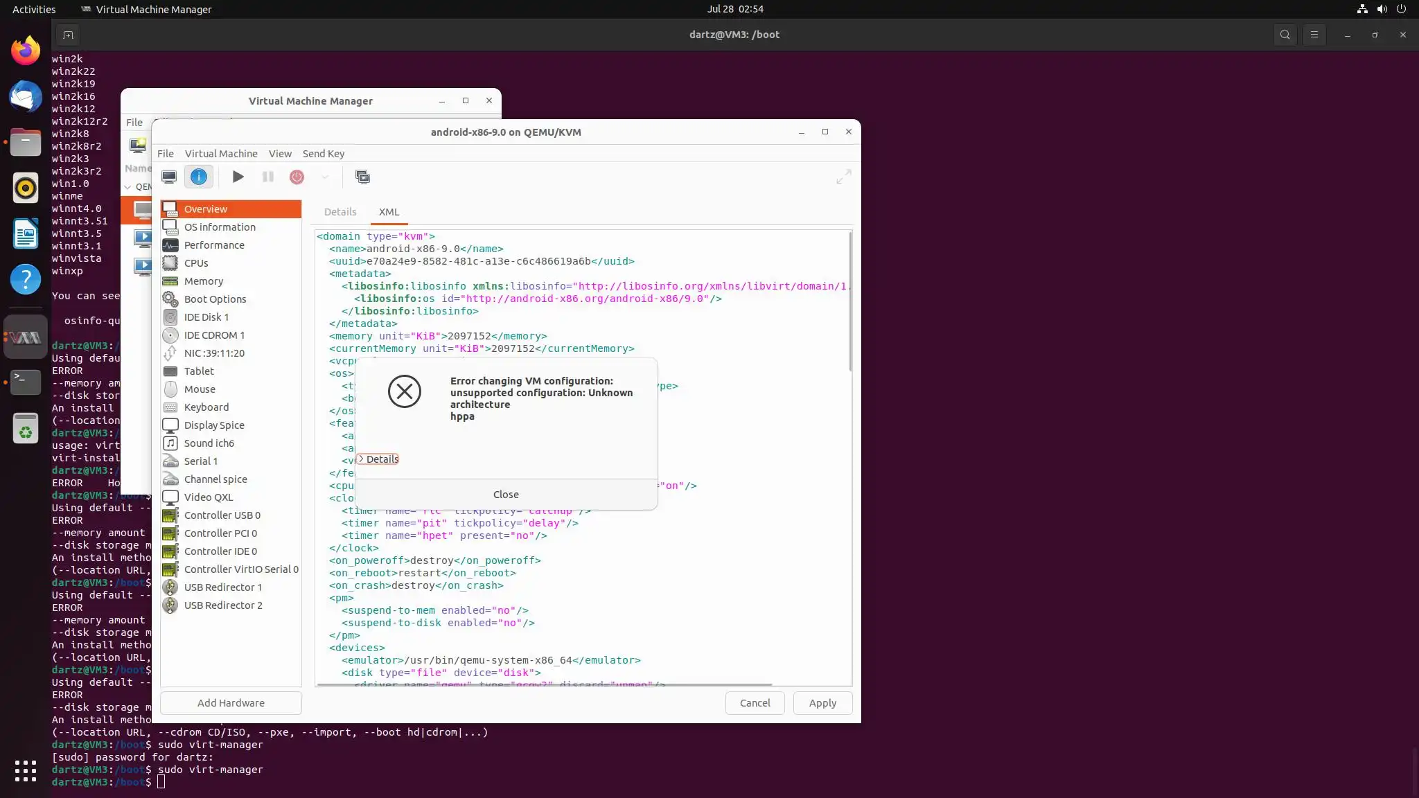
Task: Collapse the QEMU/KVM connection tree arrow
Action: tap(127, 187)
